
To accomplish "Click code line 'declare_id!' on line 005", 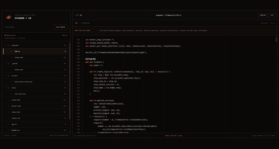I will 116,52.
